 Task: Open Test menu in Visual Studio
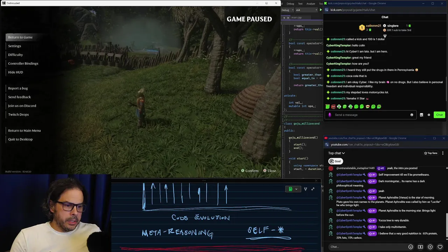click(300, 3)
